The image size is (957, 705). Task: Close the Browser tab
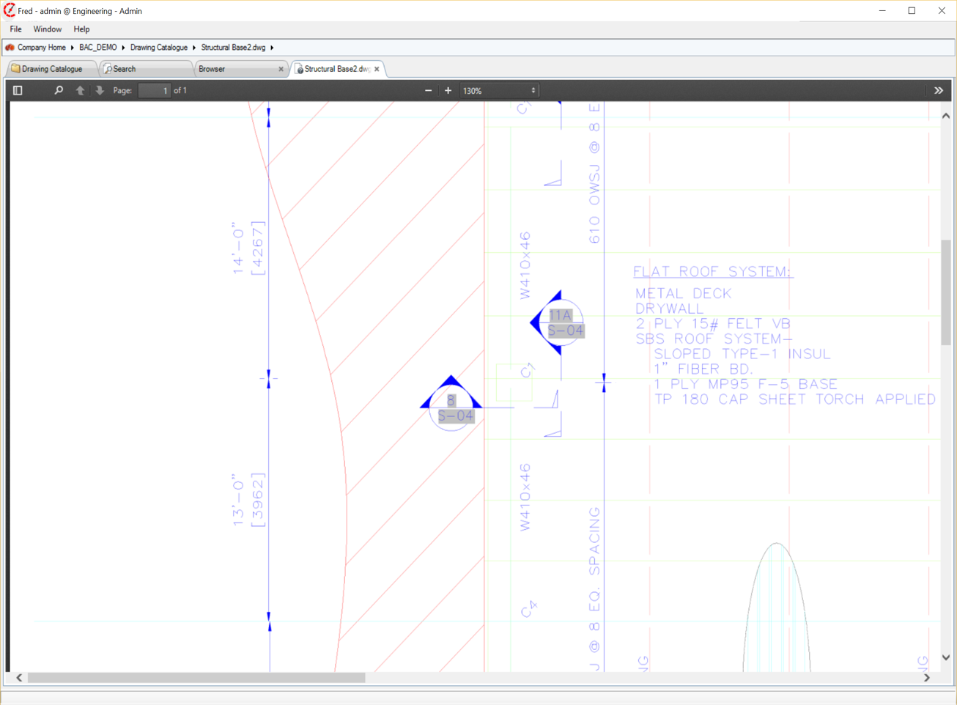(x=281, y=69)
